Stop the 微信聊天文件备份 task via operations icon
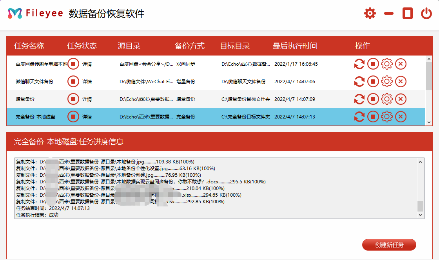The height and width of the screenshot is (260, 439). [373, 81]
